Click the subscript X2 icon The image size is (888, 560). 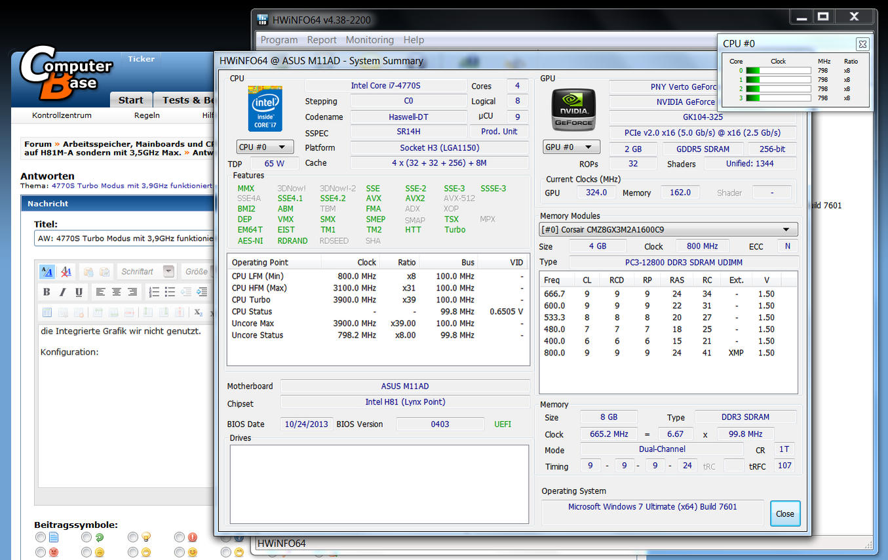pos(199,313)
